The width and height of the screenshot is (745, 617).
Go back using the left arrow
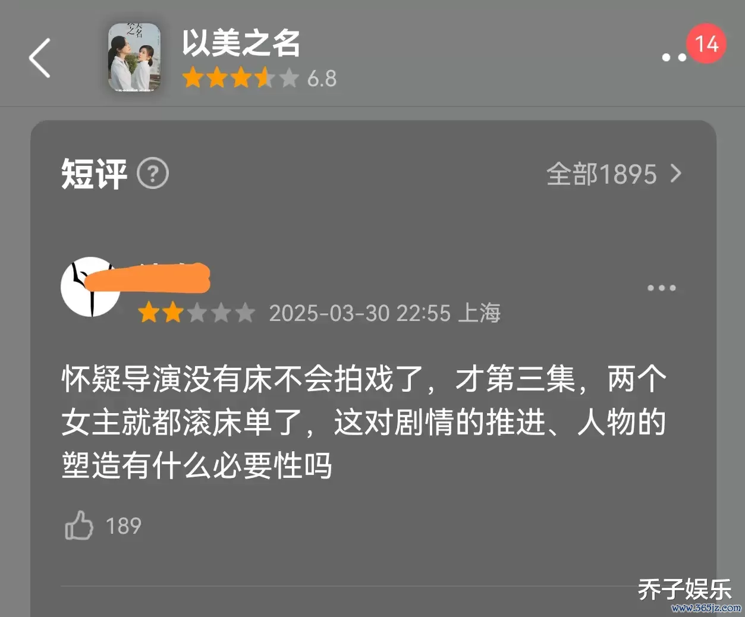(x=40, y=58)
